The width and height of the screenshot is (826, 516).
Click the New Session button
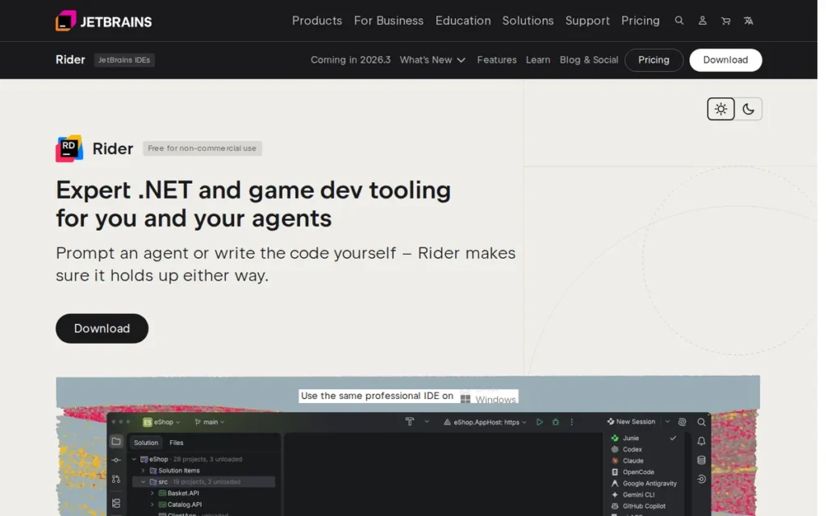coord(631,422)
